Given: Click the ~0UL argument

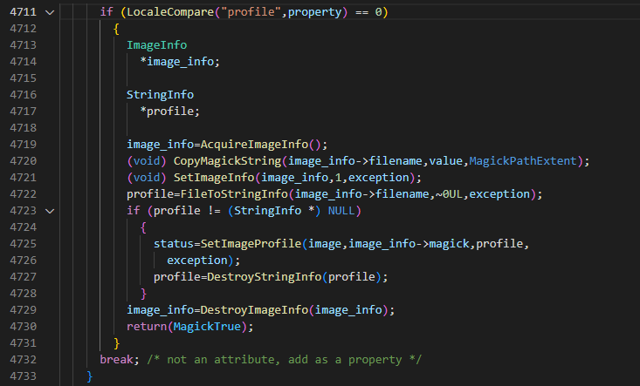Looking at the screenshot, I should tap(449, 194).
